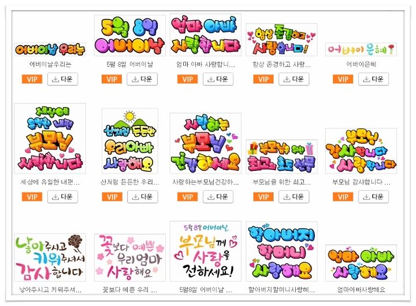Click the 5월 8일 어버이날 title text
This screenshot has height=306, width=416.
(130, 64)
